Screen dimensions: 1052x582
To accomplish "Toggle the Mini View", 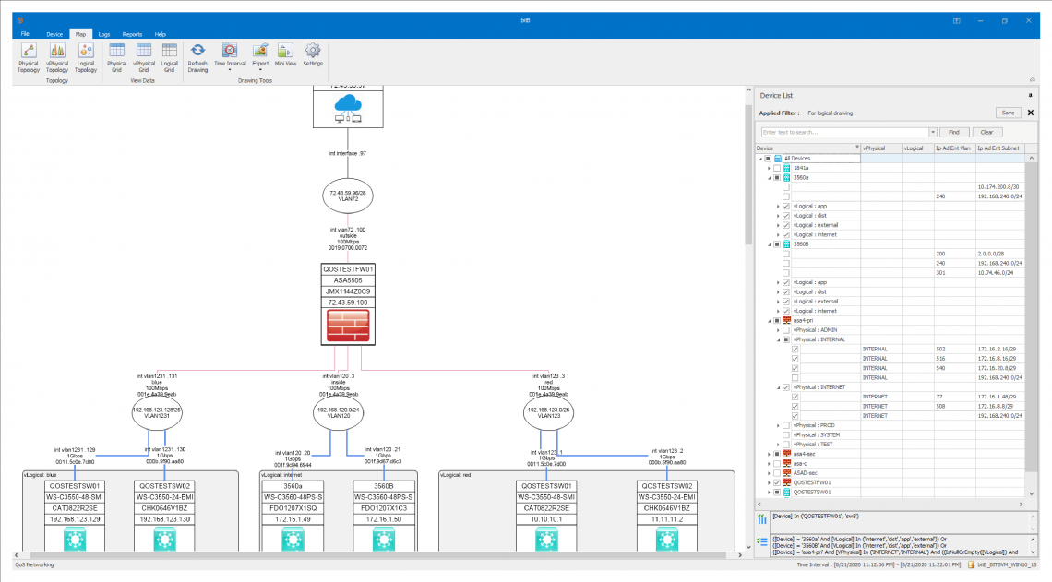I will click(285, 55).
